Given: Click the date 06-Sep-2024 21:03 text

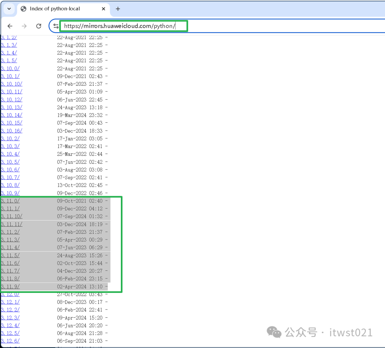Looking at the screenshot, I should [80, 341].
